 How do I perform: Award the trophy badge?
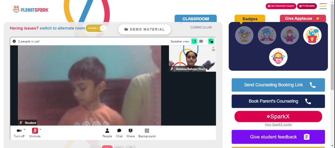(244, 35)
